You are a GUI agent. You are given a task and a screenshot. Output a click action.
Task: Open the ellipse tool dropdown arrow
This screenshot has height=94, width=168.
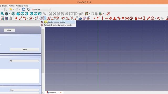click(39, 18)
